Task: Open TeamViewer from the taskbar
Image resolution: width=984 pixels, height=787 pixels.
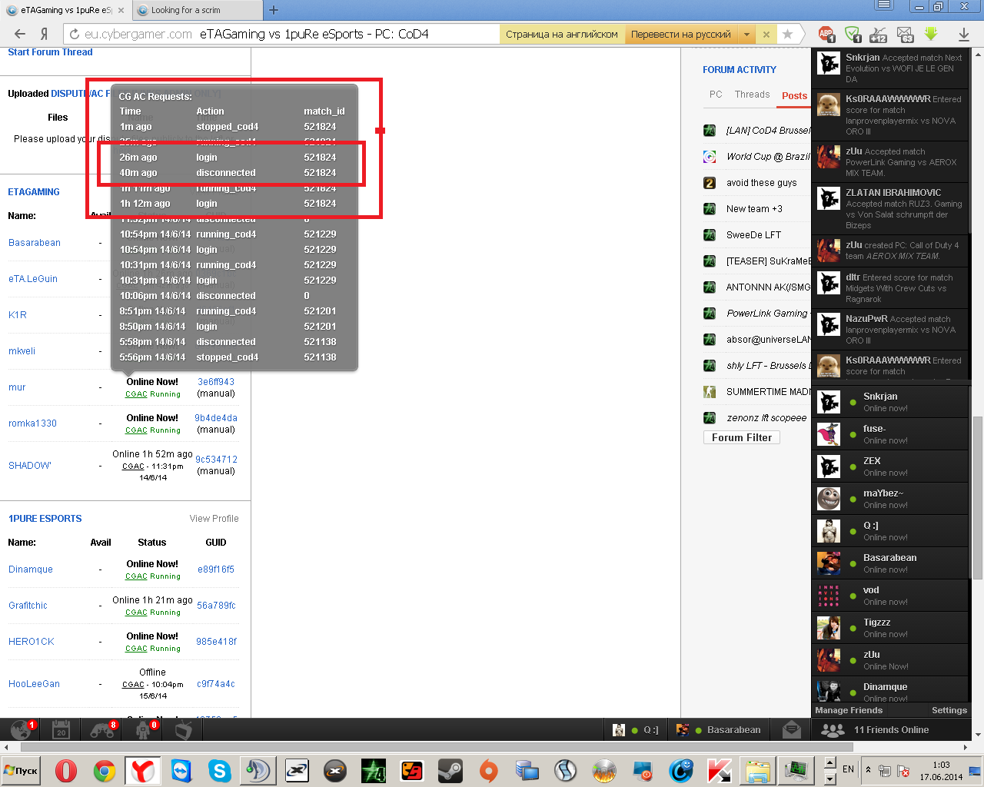Action: click(181, 770)
